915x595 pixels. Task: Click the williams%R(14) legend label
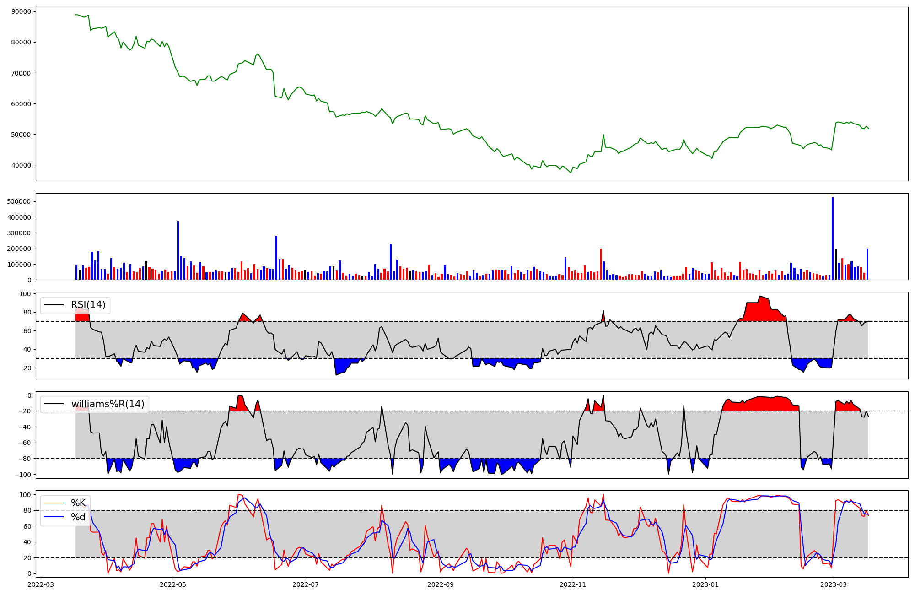[x=108, y=404]
